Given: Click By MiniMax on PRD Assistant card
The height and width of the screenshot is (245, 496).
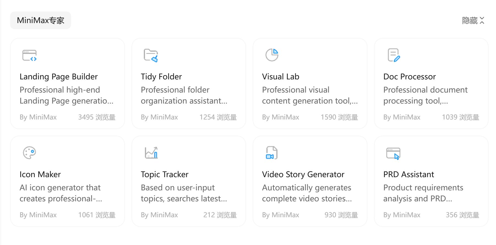Looking at the screenshot, I should pos(402,215).
